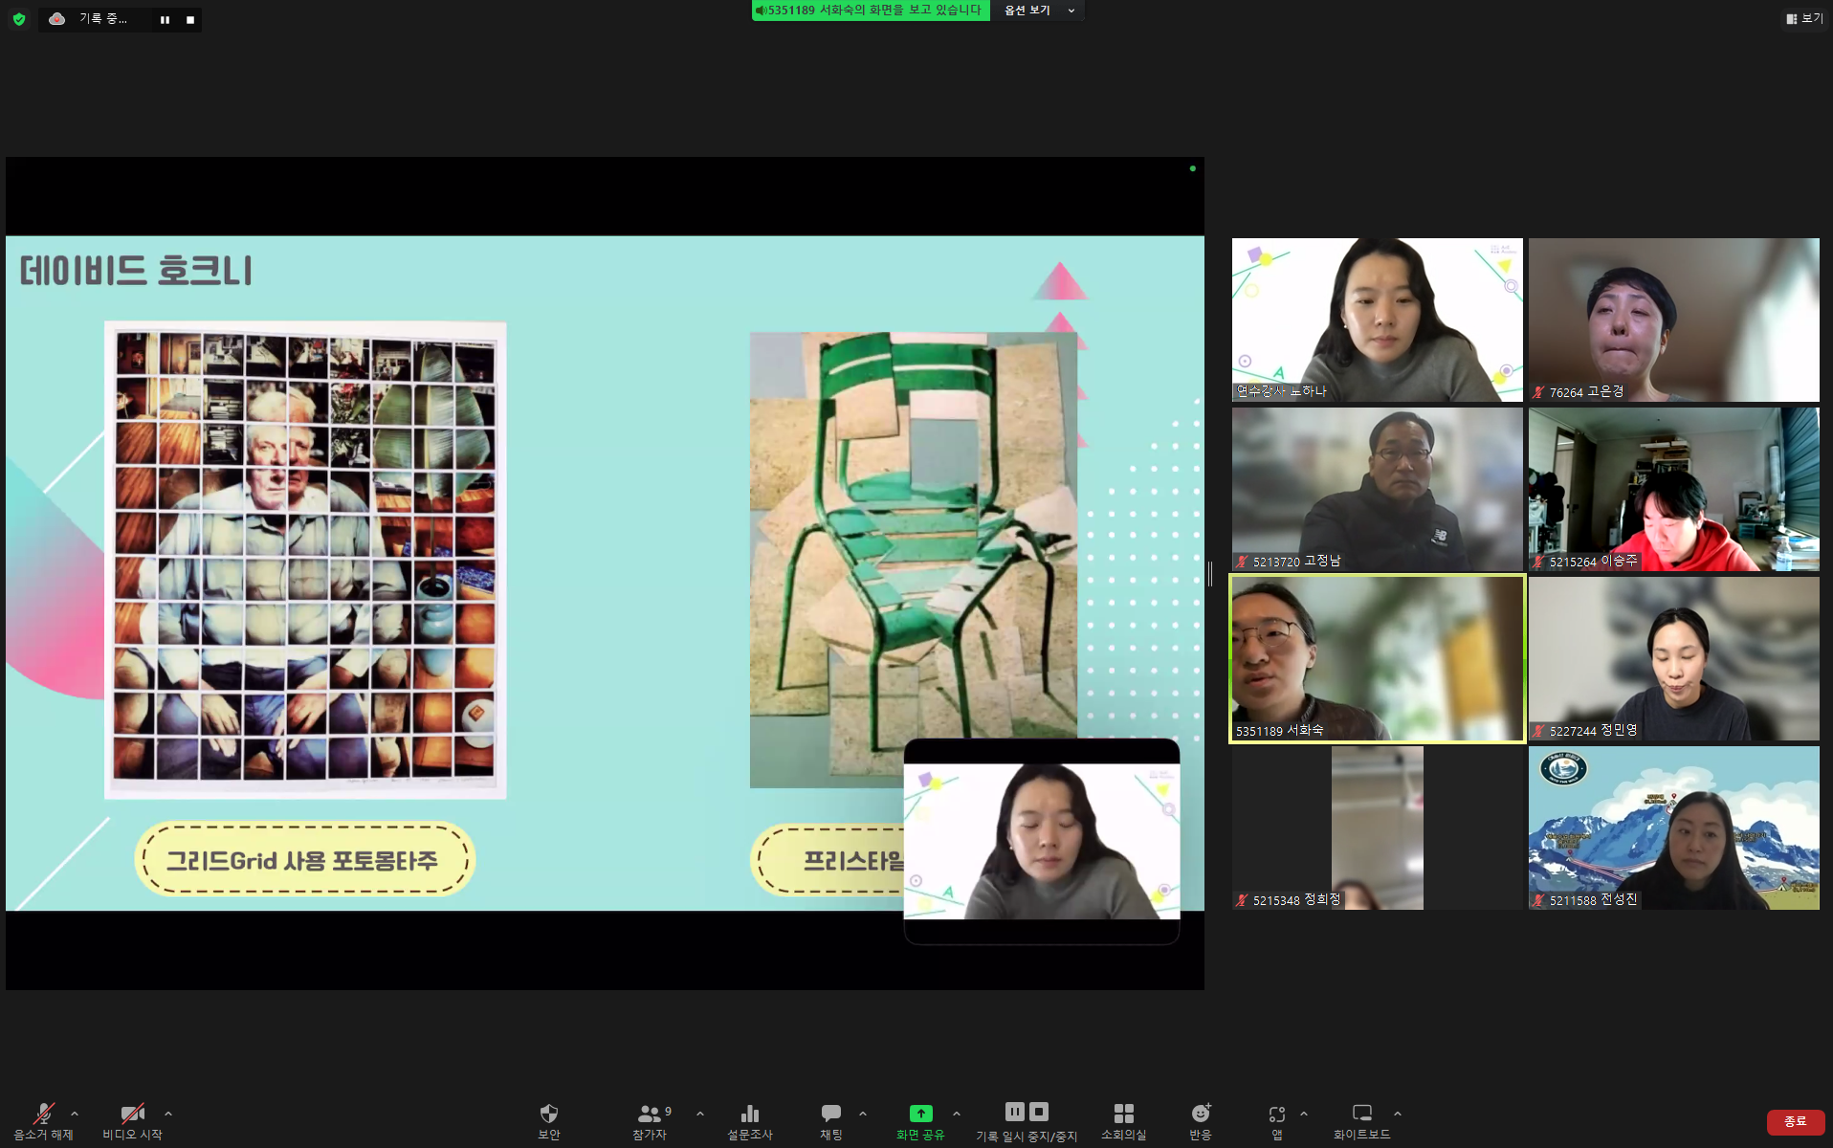Select 76264 고은경 video thumbnail

point(1673,320)
